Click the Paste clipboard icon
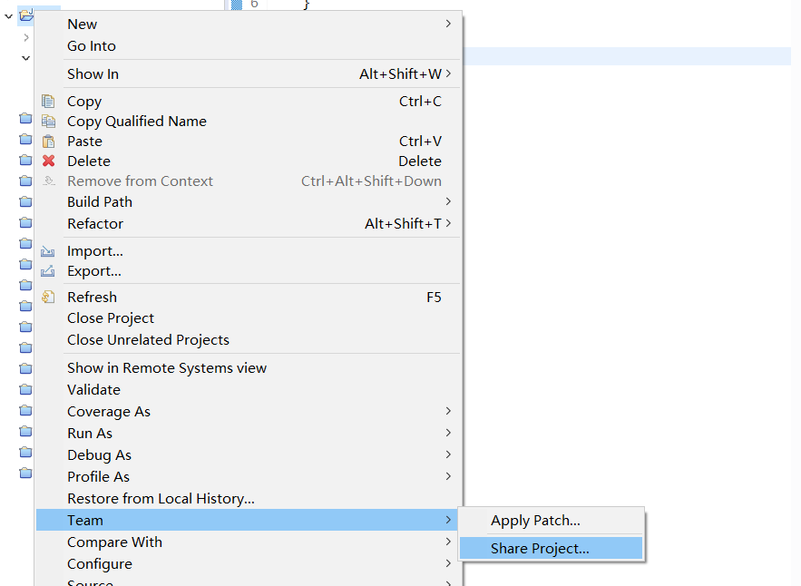Screen dimensions: 801x586 pos(48,141)
